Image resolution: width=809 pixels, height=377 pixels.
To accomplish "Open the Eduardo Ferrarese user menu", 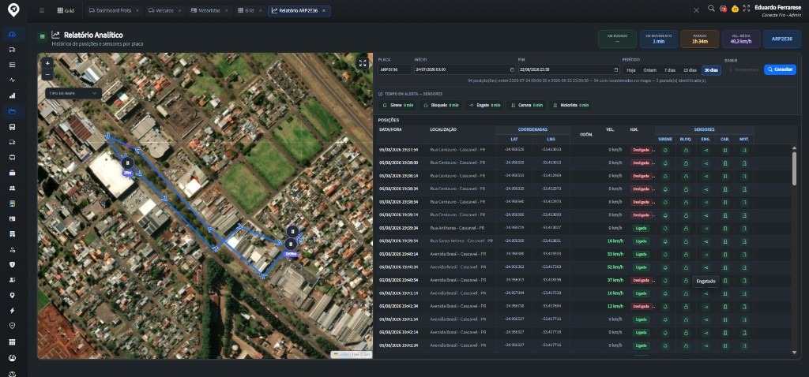I will point(777,10).
